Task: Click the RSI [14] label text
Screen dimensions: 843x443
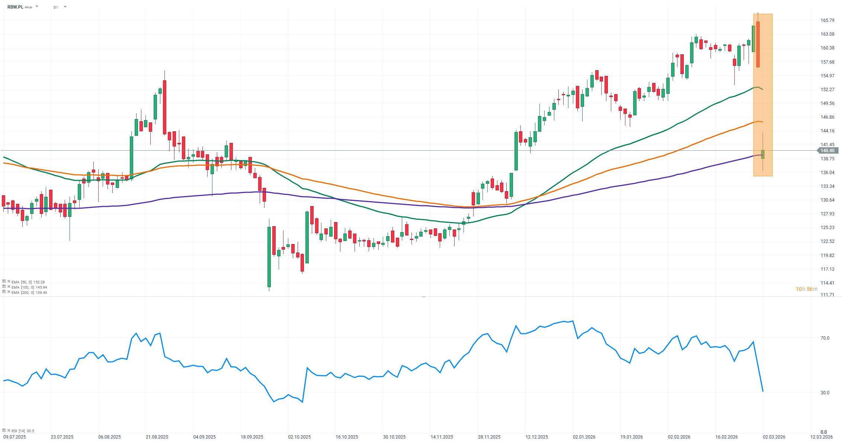Action: pyautogui.click(x=19, y=431)
